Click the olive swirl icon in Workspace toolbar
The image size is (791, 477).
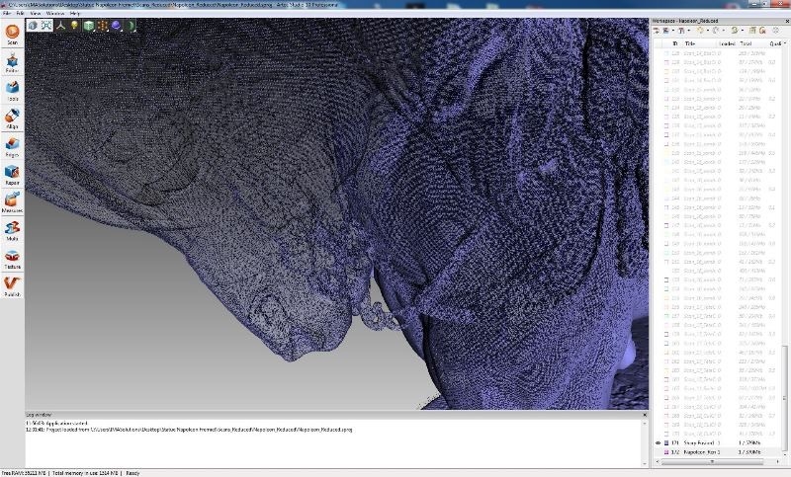tap(735, 31)
